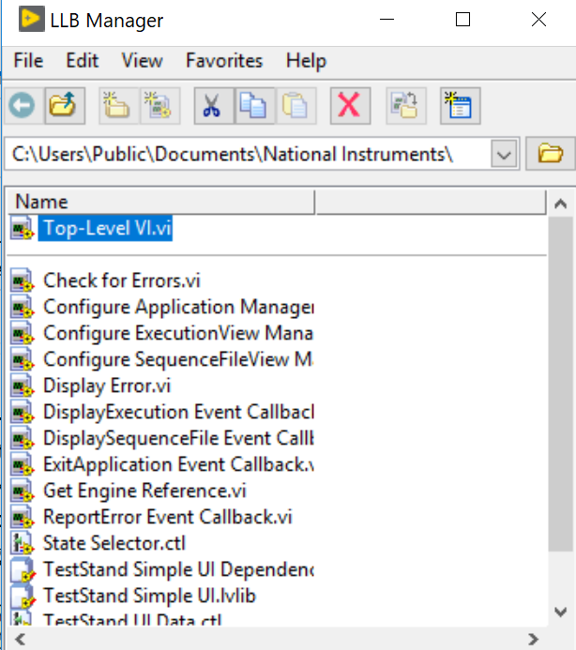
Task: Select Display Error.vi
Action: tap(107, 385)
